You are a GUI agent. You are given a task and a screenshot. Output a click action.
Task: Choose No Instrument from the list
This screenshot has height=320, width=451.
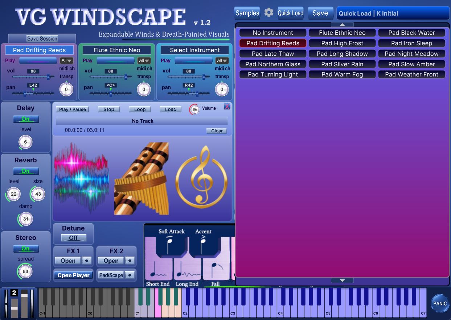[273, 33]
